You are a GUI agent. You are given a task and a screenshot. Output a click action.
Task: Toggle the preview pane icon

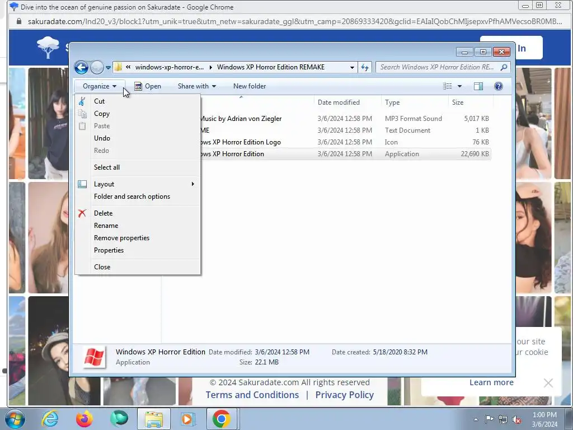click(x=478, y=86)
